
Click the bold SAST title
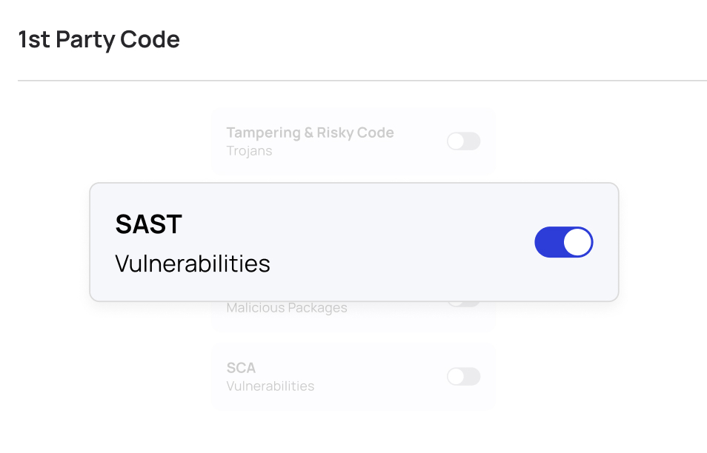[148, 224]
